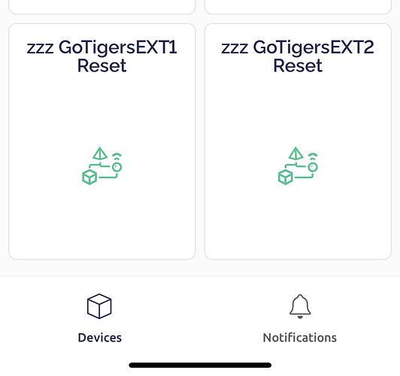This screenshot has width=400, height=376.
Task: Tap the Devices cube icon
Action: pyautogui.click(x=99, y=306)
